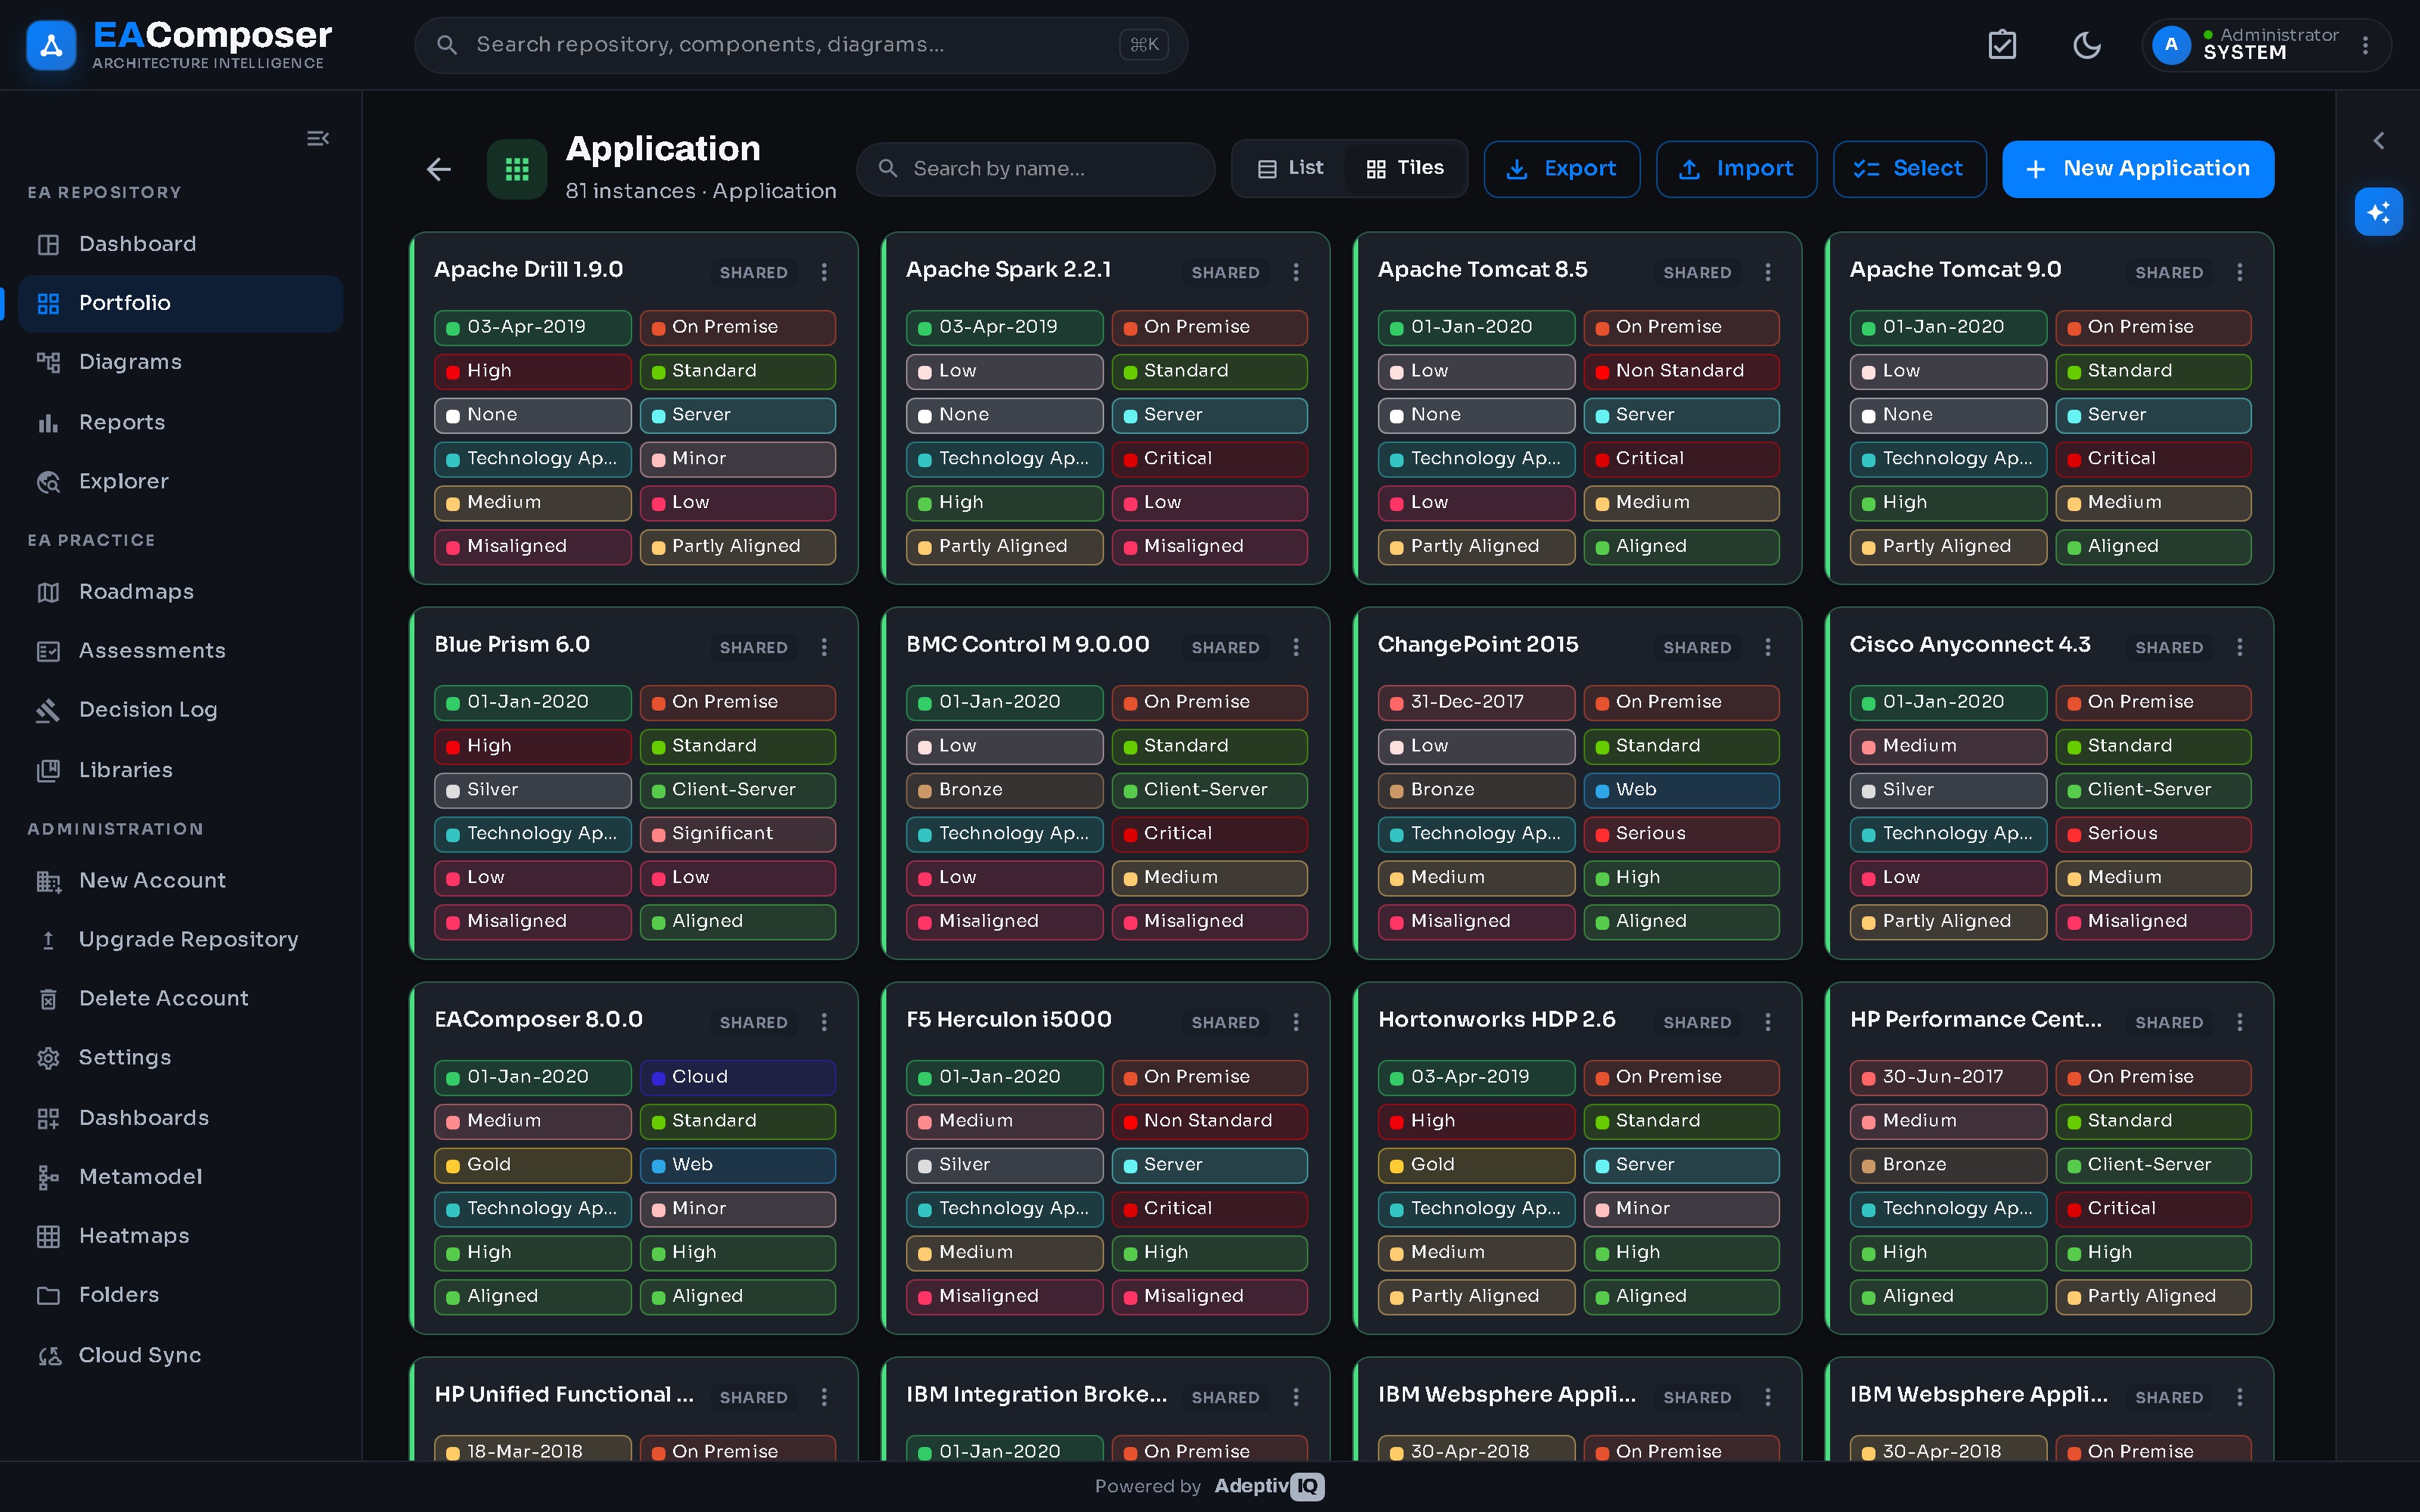Screen dimensions: 2420x1512
Task: Click Non Standard tag on Apache Tomcat 8.5
Action: 1681,371
